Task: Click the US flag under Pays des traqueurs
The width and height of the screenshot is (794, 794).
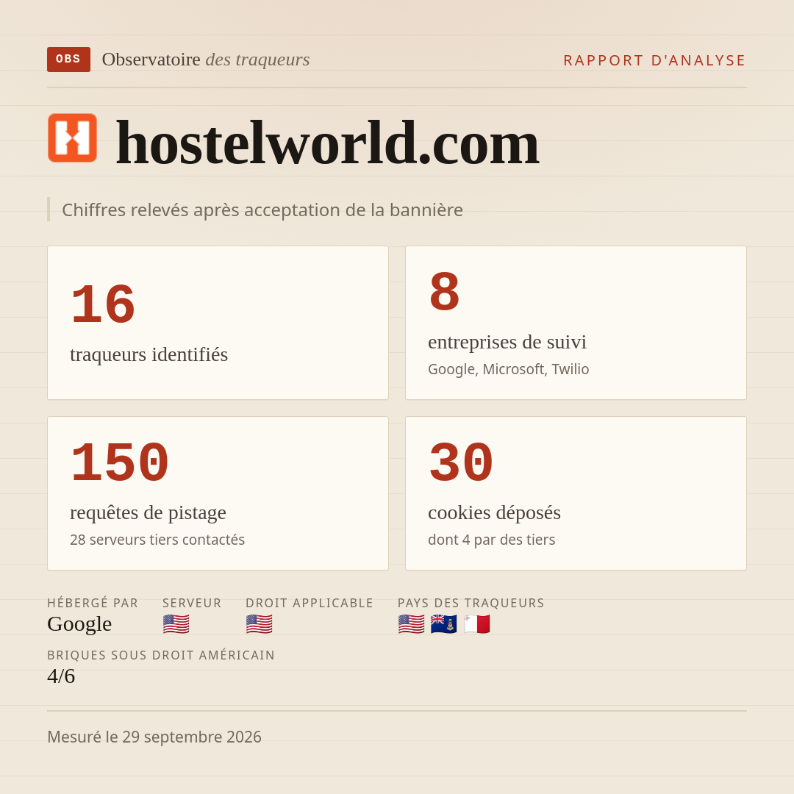Action: pyautogui.click(x=411, y=624)
